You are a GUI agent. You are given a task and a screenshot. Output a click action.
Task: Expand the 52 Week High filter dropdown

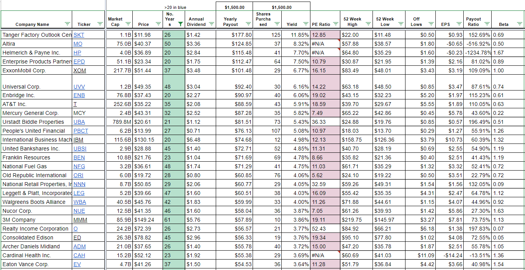(368, 24)
